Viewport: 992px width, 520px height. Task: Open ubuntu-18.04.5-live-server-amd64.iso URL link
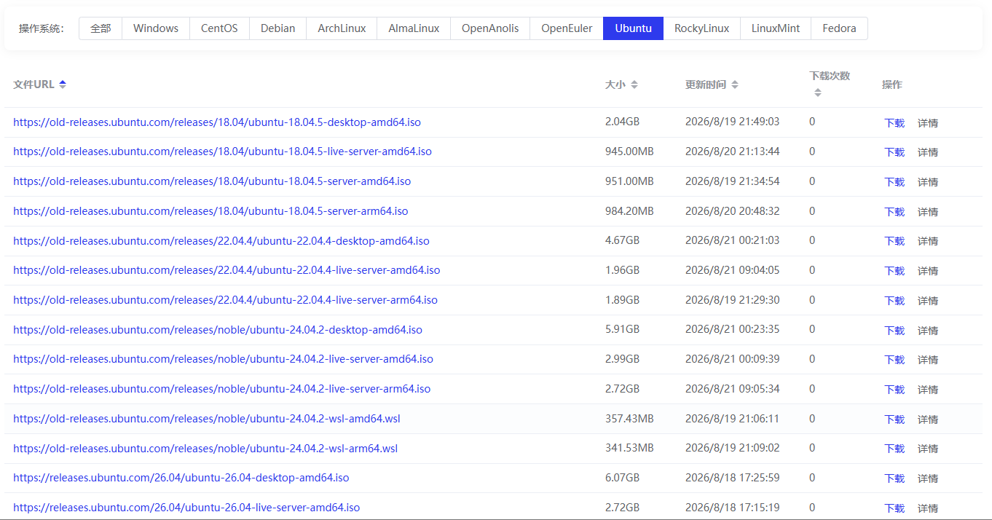[x=222, y=151]
